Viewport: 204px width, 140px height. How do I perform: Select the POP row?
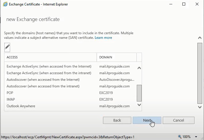(x=70, y=93)
